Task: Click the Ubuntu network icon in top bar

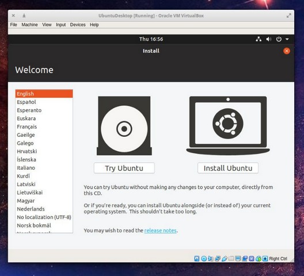Action: (x=259, y=39)
